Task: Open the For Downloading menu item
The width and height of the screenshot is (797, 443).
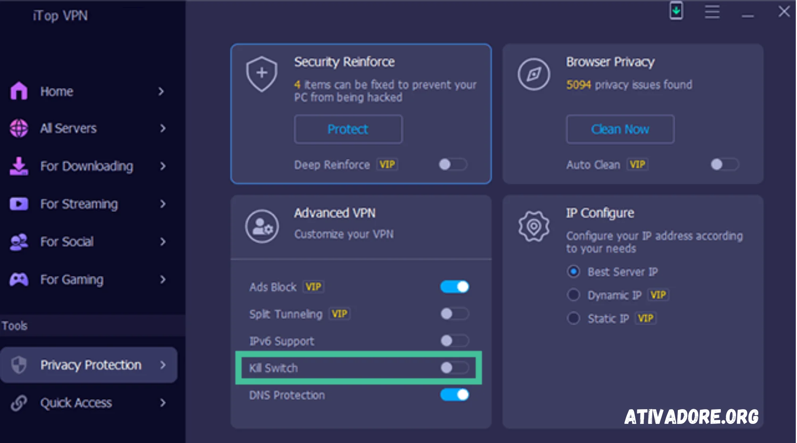Action: (x=88, y=166)
